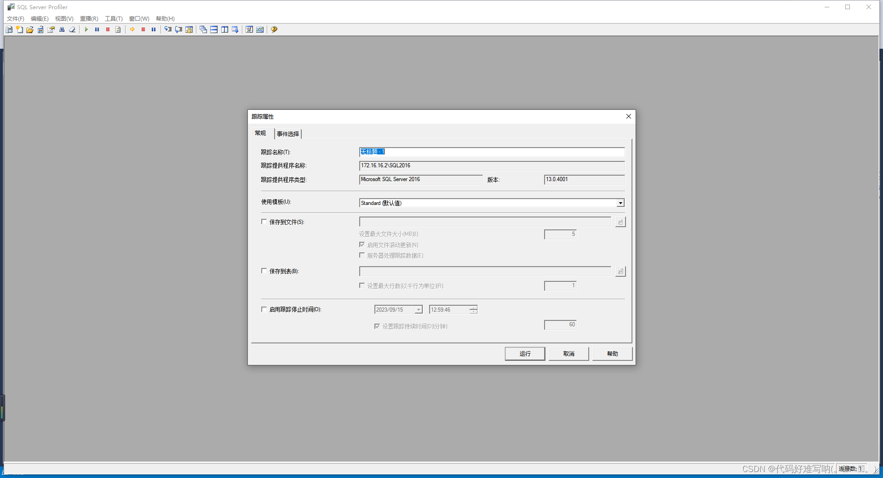The height and width of the screenshot is (478, 883).
Task: Open the 帮助(H) menu in menu bar
Action: [165, 19]
